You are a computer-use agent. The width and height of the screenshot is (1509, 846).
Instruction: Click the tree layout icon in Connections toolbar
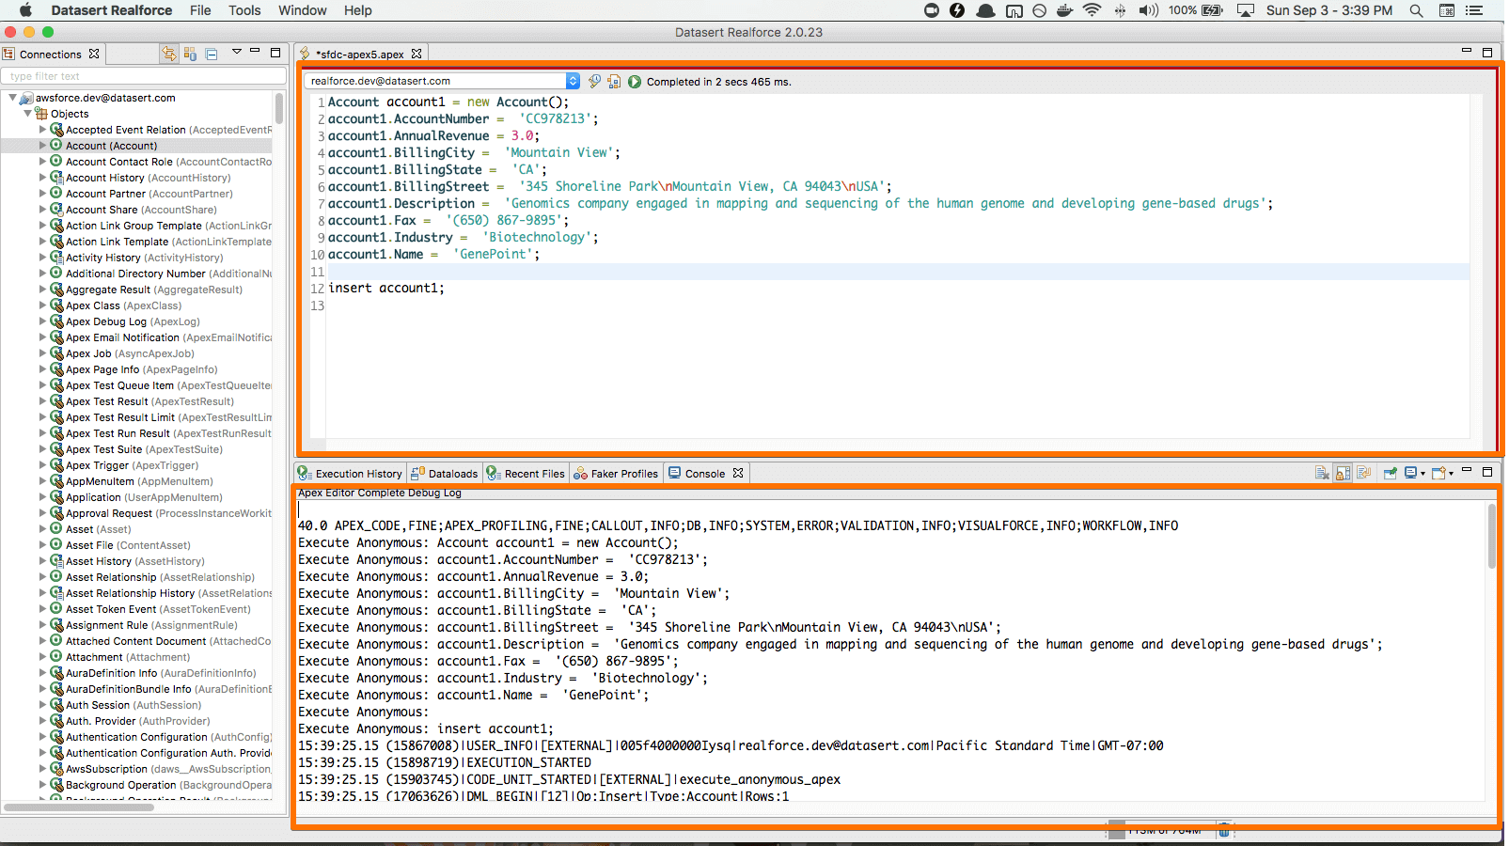(190, 54)
